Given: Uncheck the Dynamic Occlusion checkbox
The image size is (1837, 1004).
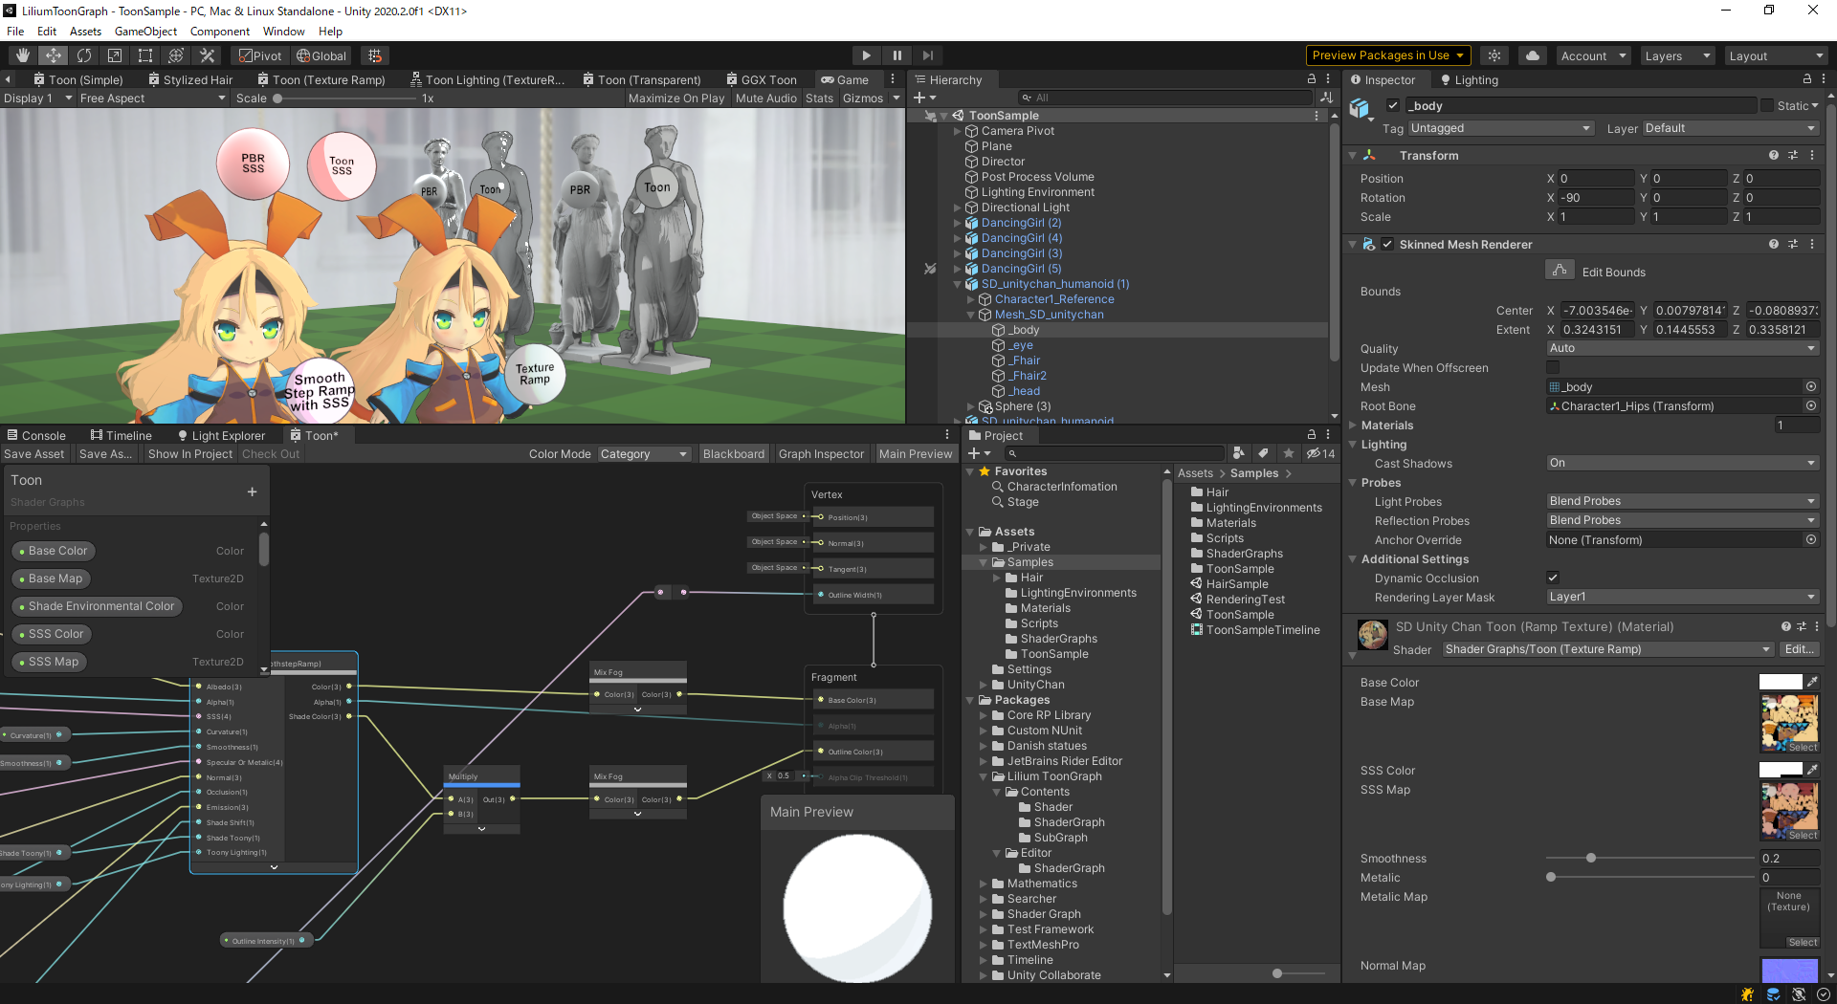Looking at the screenshot, I should pos(1553,578).
